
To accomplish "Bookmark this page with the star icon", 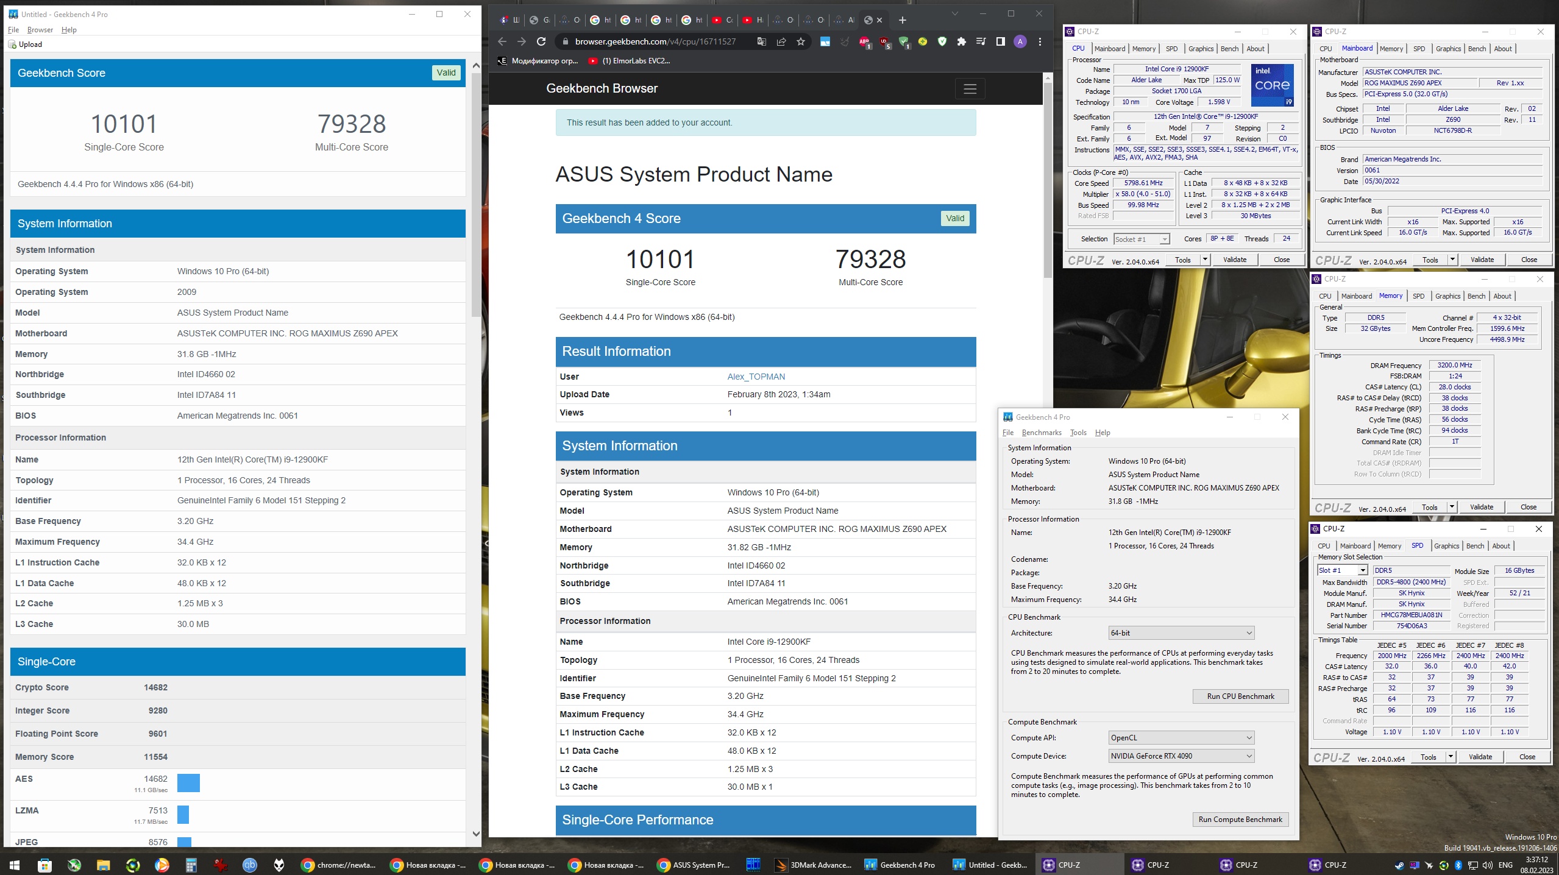I will tap(801, 41).
